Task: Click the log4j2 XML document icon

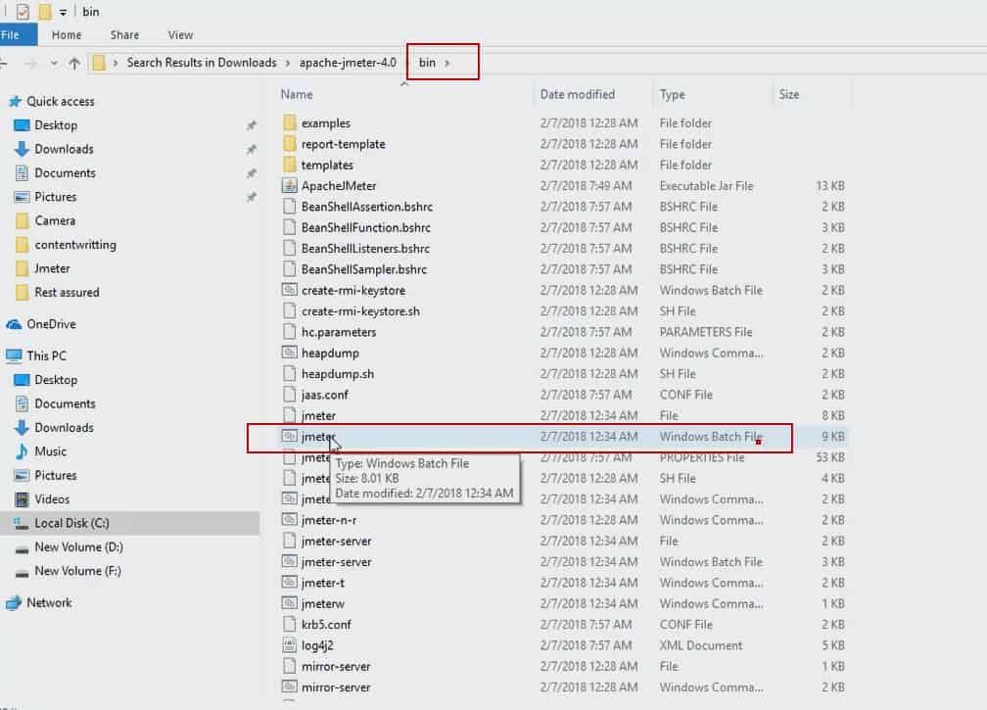Action: [289, 645]
